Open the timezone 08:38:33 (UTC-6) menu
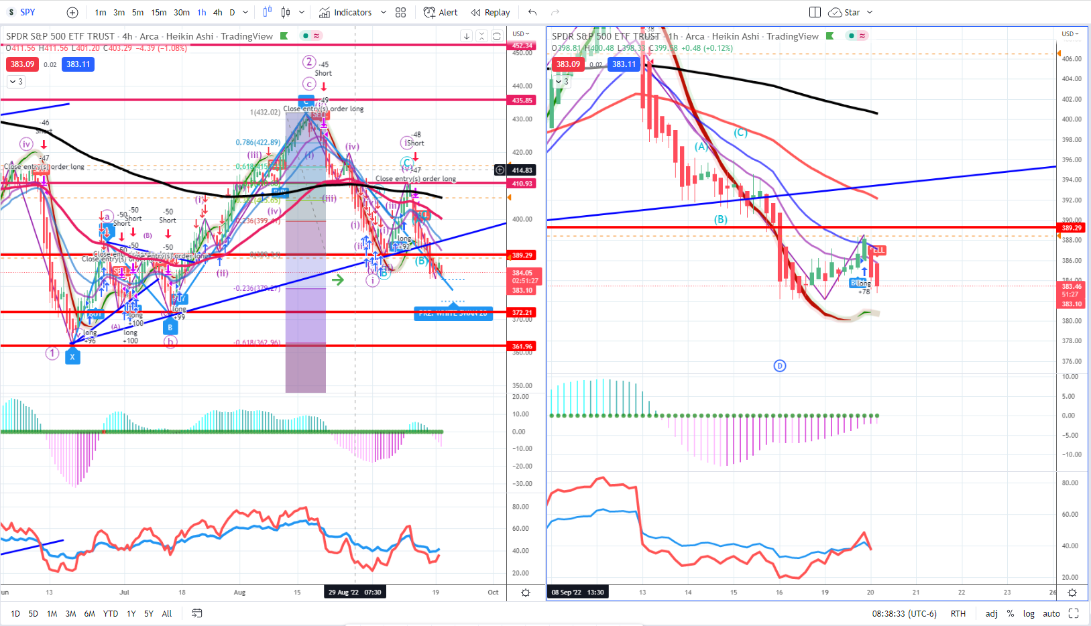1091x626 pixels. (x=905, y=613)
